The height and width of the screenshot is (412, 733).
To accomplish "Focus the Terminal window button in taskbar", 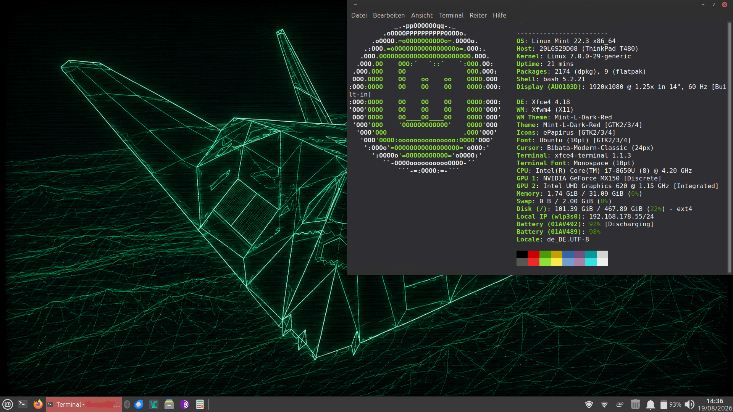I will point(84,404).
